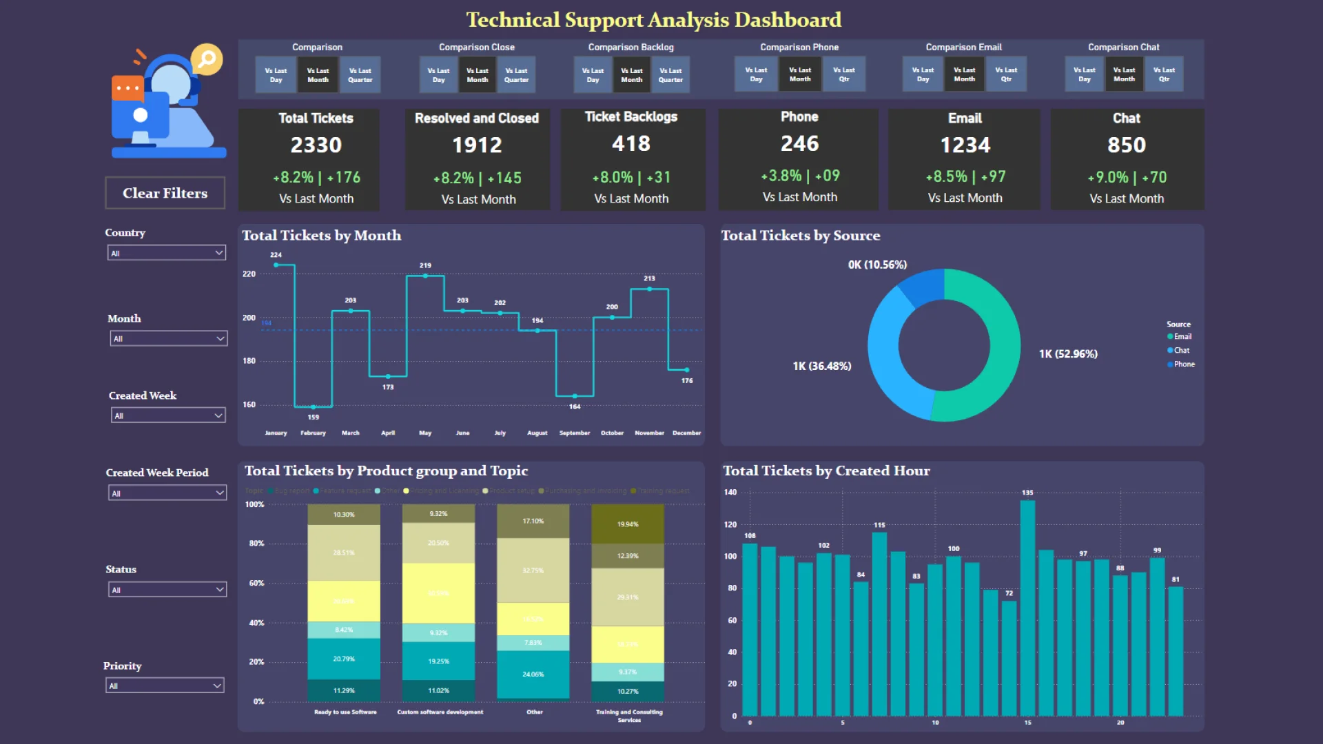
Task: Click the tallest hour bar labeled 135
Action: [1027, 608]
